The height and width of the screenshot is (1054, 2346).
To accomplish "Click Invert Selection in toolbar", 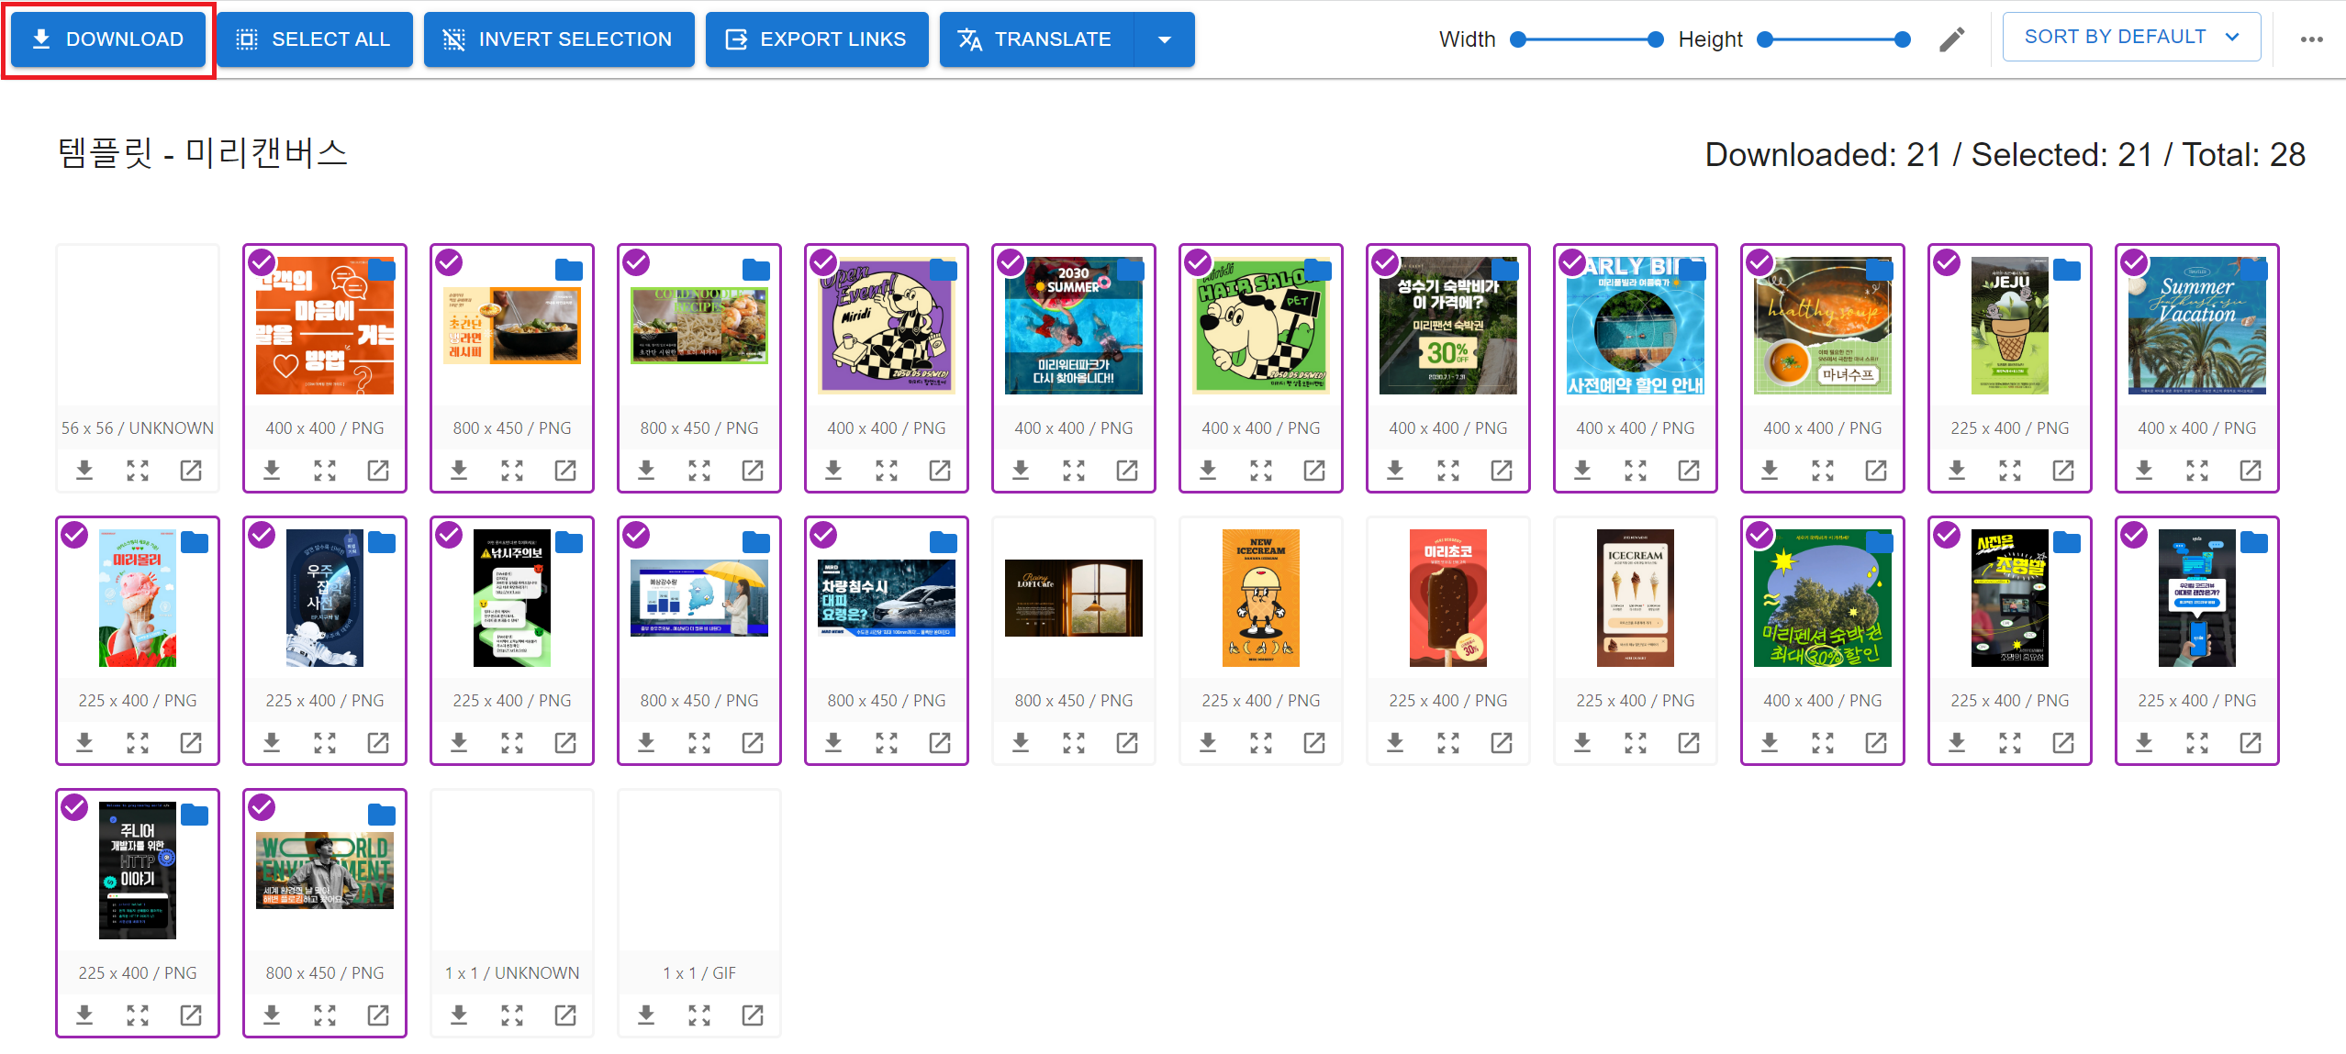I will (558, 39).
